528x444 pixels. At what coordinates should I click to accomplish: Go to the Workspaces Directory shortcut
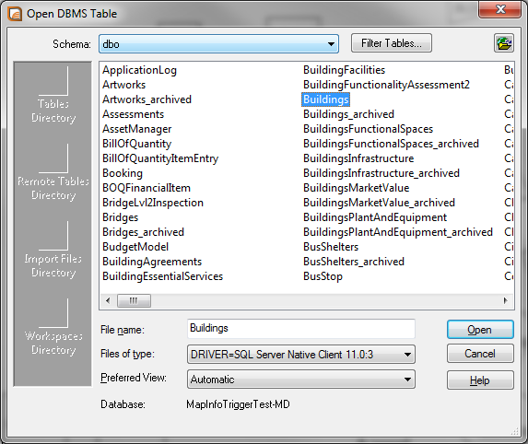click(x=53, y=327)
